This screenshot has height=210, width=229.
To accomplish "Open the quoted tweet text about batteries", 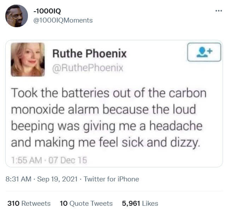I will tap(108, 118).
